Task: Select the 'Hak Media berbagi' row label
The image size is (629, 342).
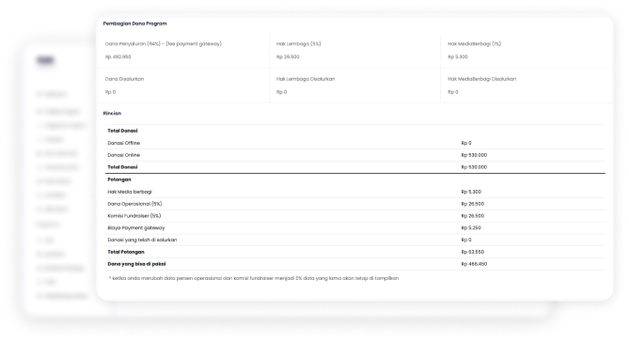Action: [130, 192]
